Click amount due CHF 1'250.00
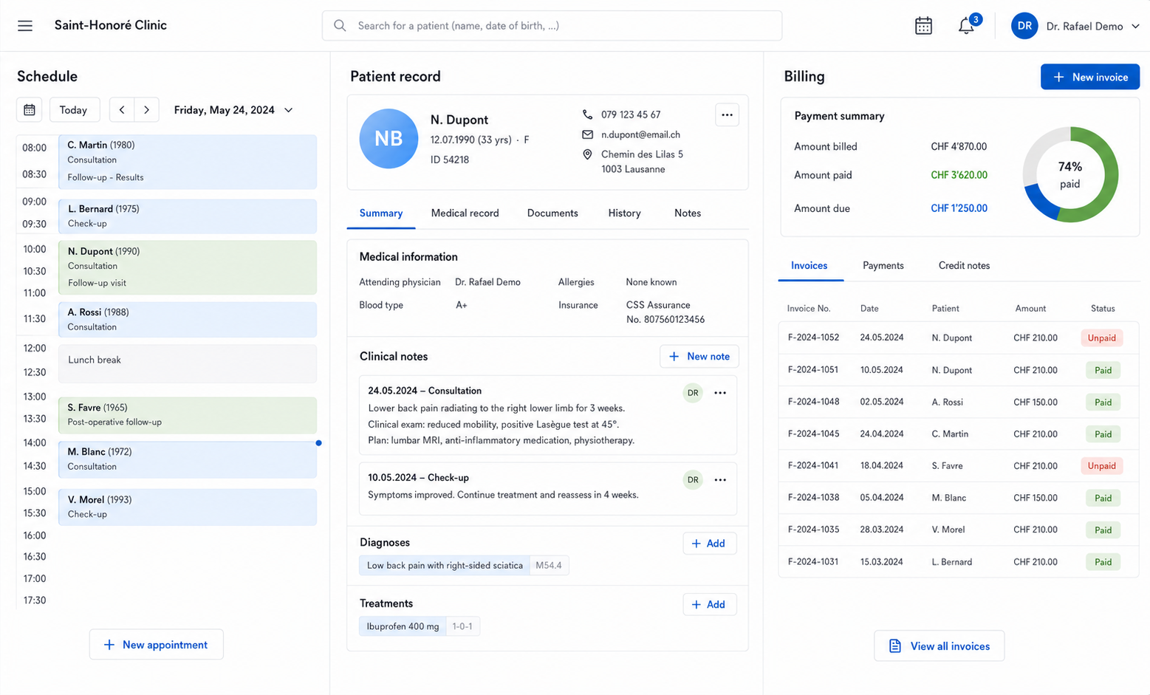The width and height of the screenshot is (1150, 695). 959,208
